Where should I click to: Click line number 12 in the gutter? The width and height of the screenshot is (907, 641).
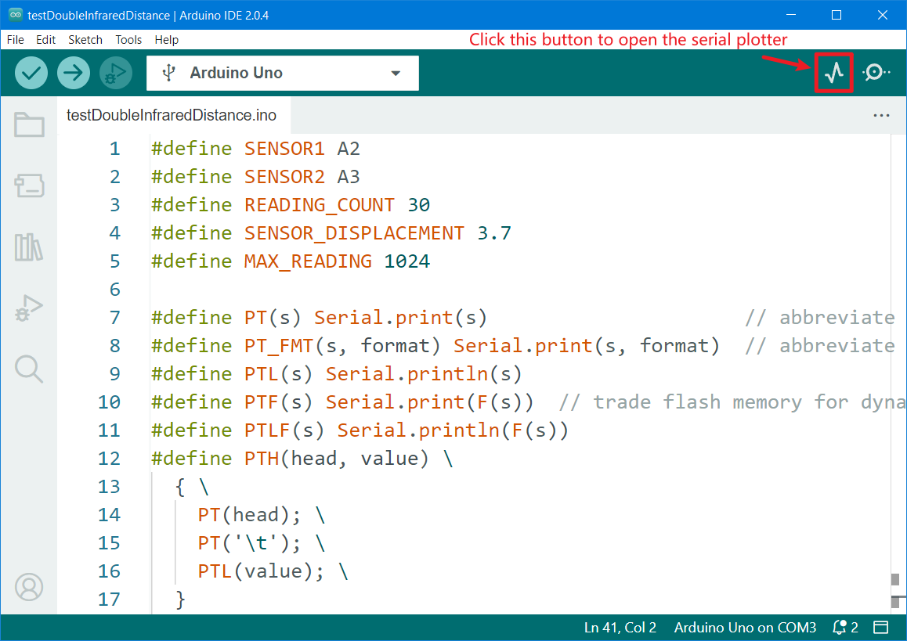pos(109,459)
